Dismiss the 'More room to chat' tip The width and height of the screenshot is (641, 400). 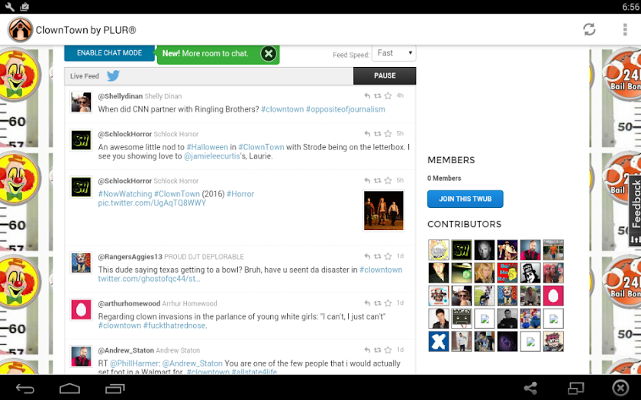tap(269, 53)
